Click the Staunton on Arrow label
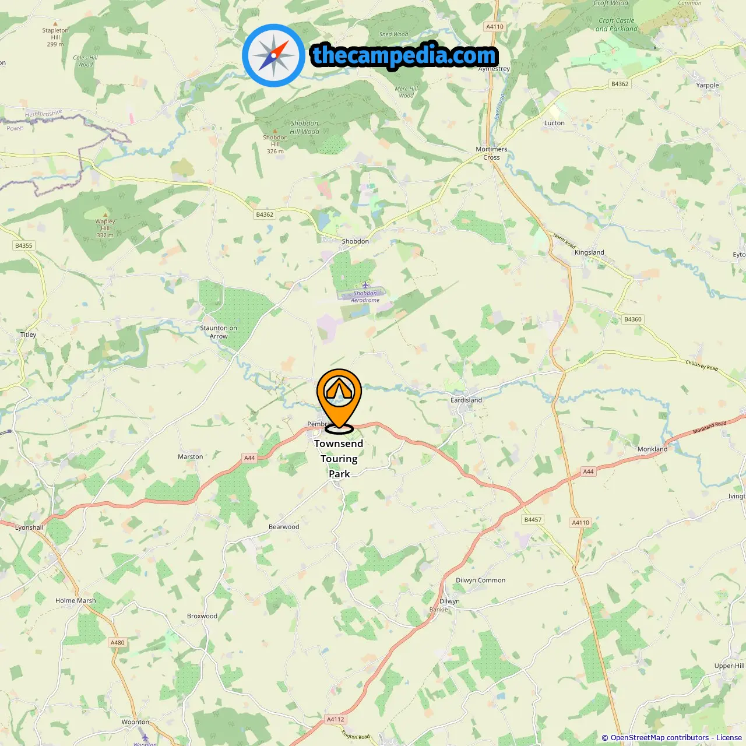This screenshot has width=746, height=746. click(219, 332)
